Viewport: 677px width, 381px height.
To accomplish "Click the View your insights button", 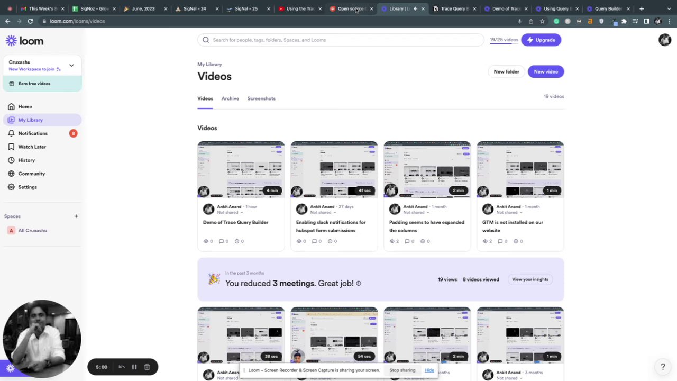I will pos(530,279).
